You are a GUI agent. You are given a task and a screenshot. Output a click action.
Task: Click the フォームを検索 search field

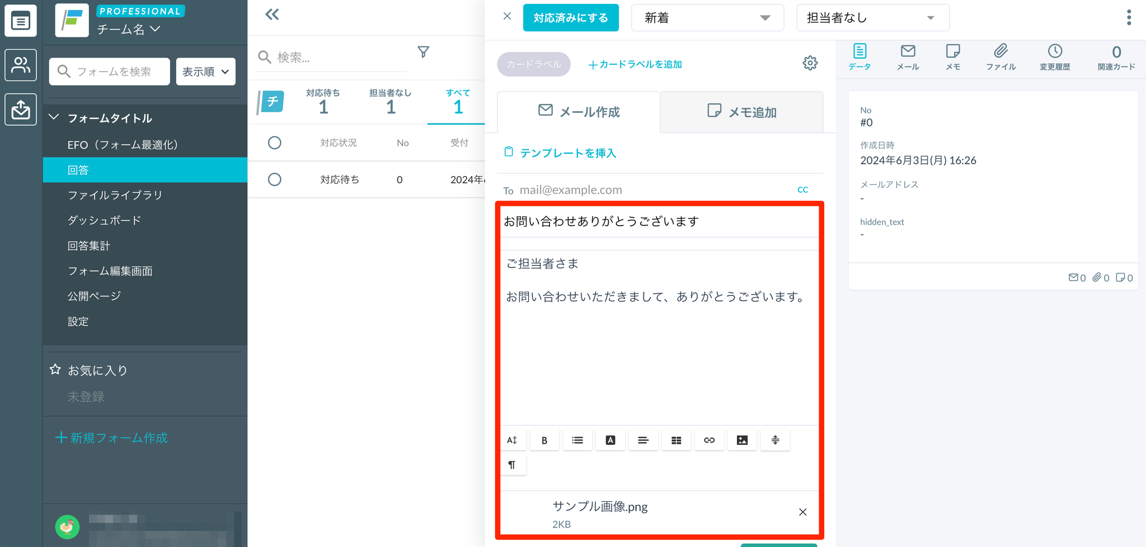point(110,72)
